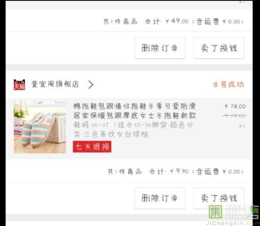View the striped slippers product thumbnail

click(x=40, y=127)
